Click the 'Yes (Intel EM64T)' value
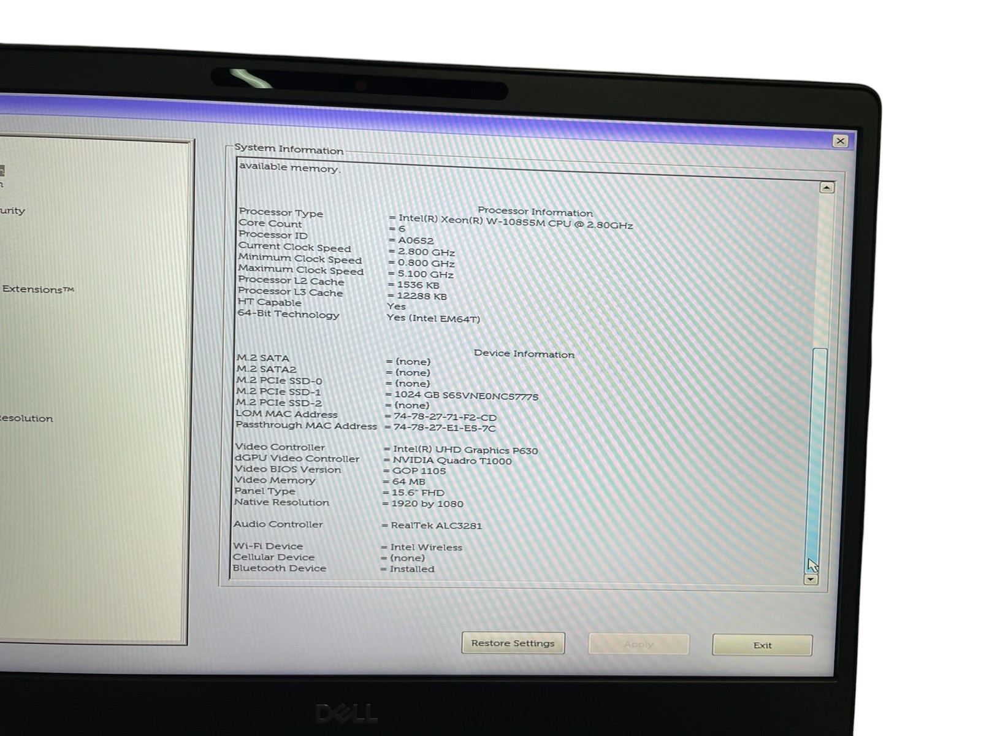 pyautogui.click(x=433, y=318)
